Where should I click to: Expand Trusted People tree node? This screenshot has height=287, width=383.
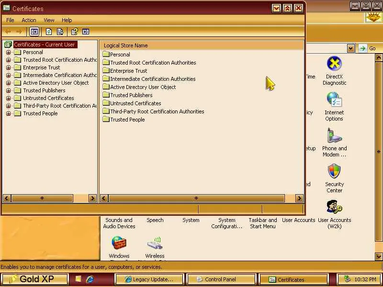[x=8, y=113]
